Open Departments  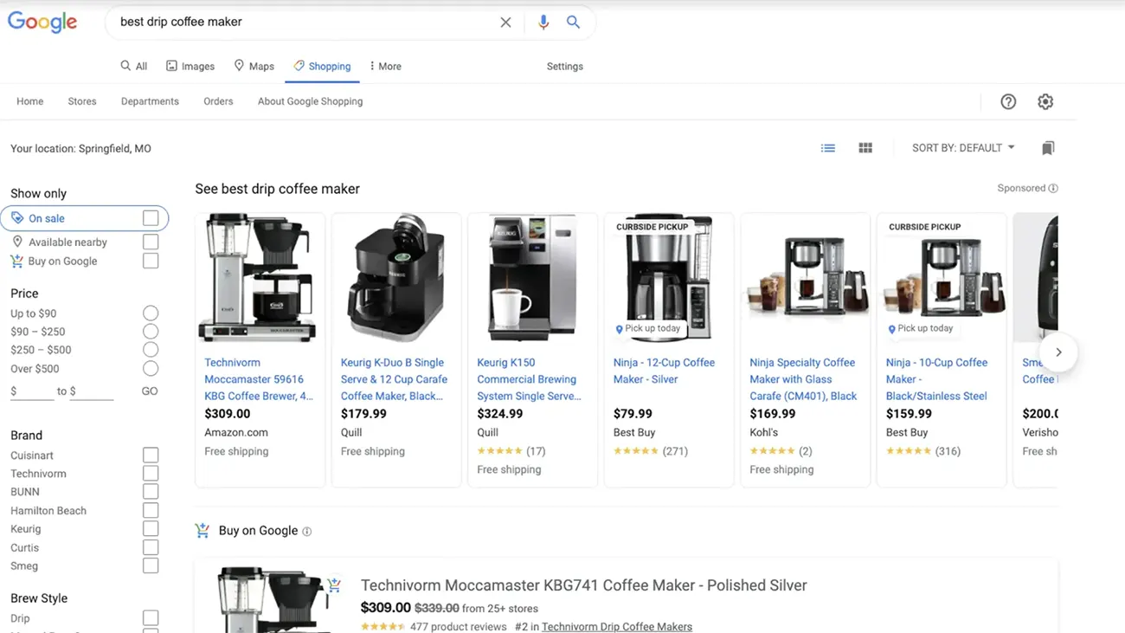pyautogui.click(x=150, y=101)
